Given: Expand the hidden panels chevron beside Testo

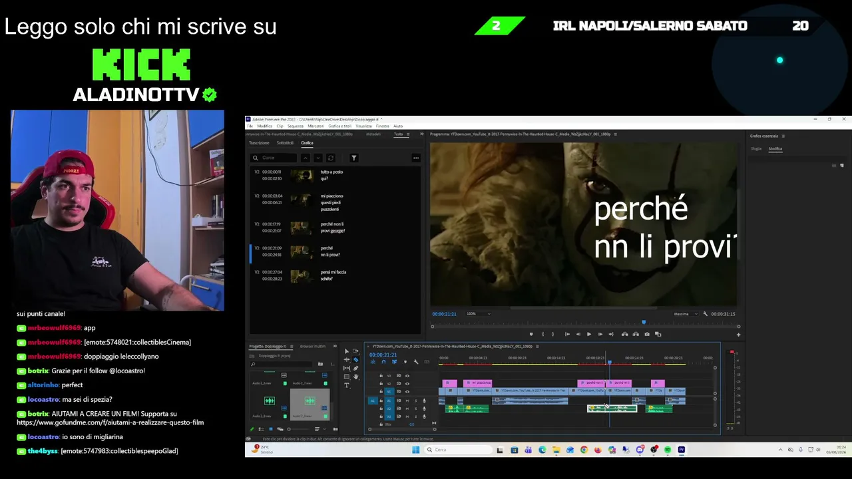Looking at the screenshot, I should point(421,134).
